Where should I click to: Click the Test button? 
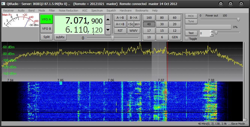191,33
